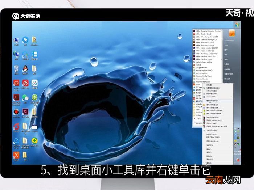Expand the Bandicam folder in the programs list
The width and height of the screenshot is (254, 190).
198,113
